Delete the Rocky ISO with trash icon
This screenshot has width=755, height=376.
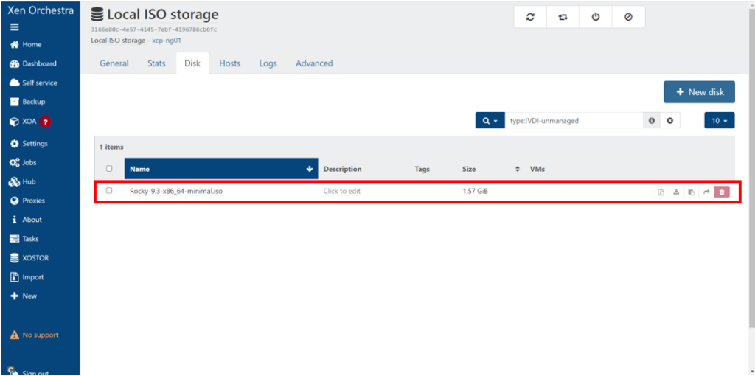(721, 192)
